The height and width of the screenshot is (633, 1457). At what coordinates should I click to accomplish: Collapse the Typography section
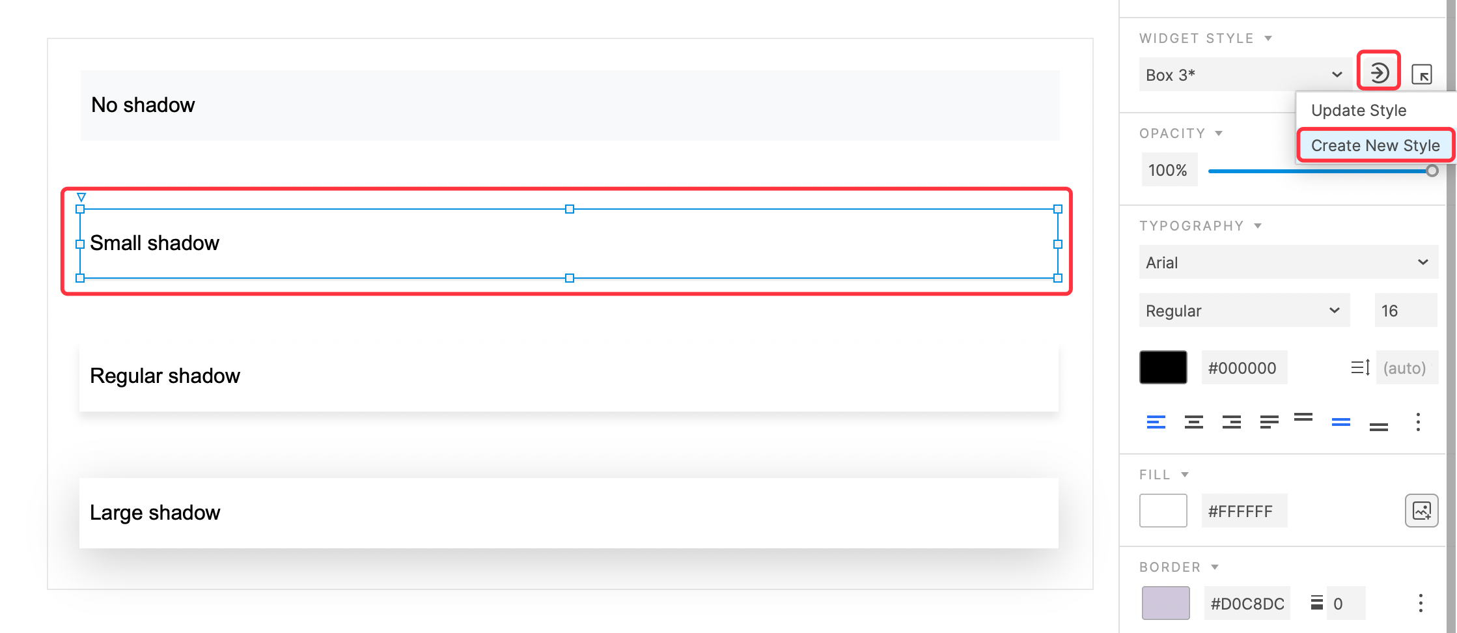click(1258, 226)
